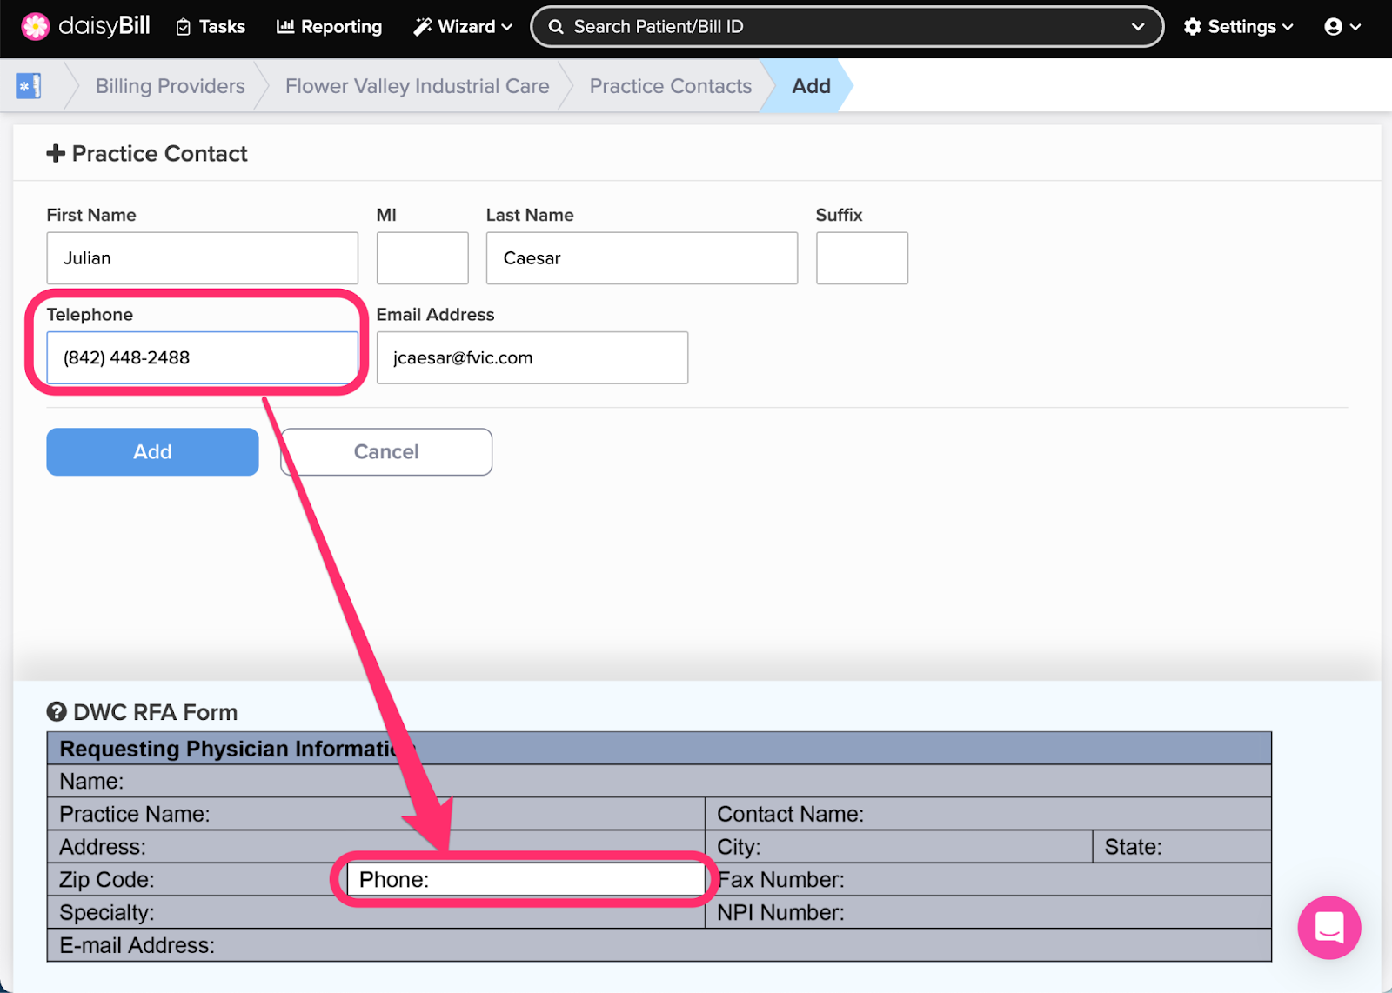This screenshot has height=993, width=1392.
Task: Open the Settings gear menu
Action: pyautogui.click(x=1238, y=27)
